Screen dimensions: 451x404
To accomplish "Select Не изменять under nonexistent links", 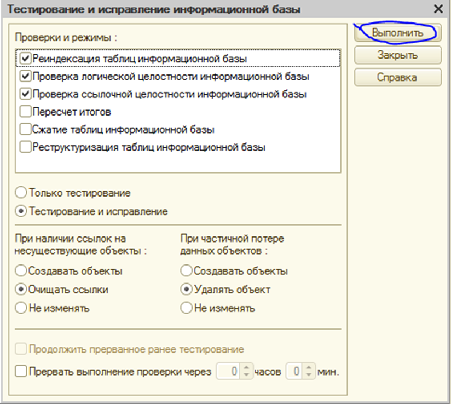I will 22,308.
